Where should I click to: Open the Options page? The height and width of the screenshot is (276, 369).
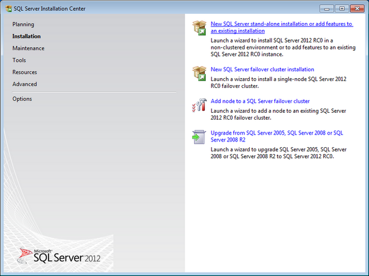[x=22, y=99]
